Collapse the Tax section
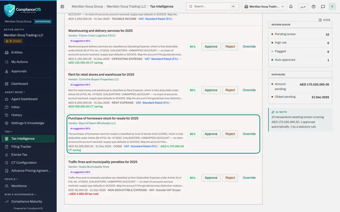The image size is (340, 212). (8, 131)
